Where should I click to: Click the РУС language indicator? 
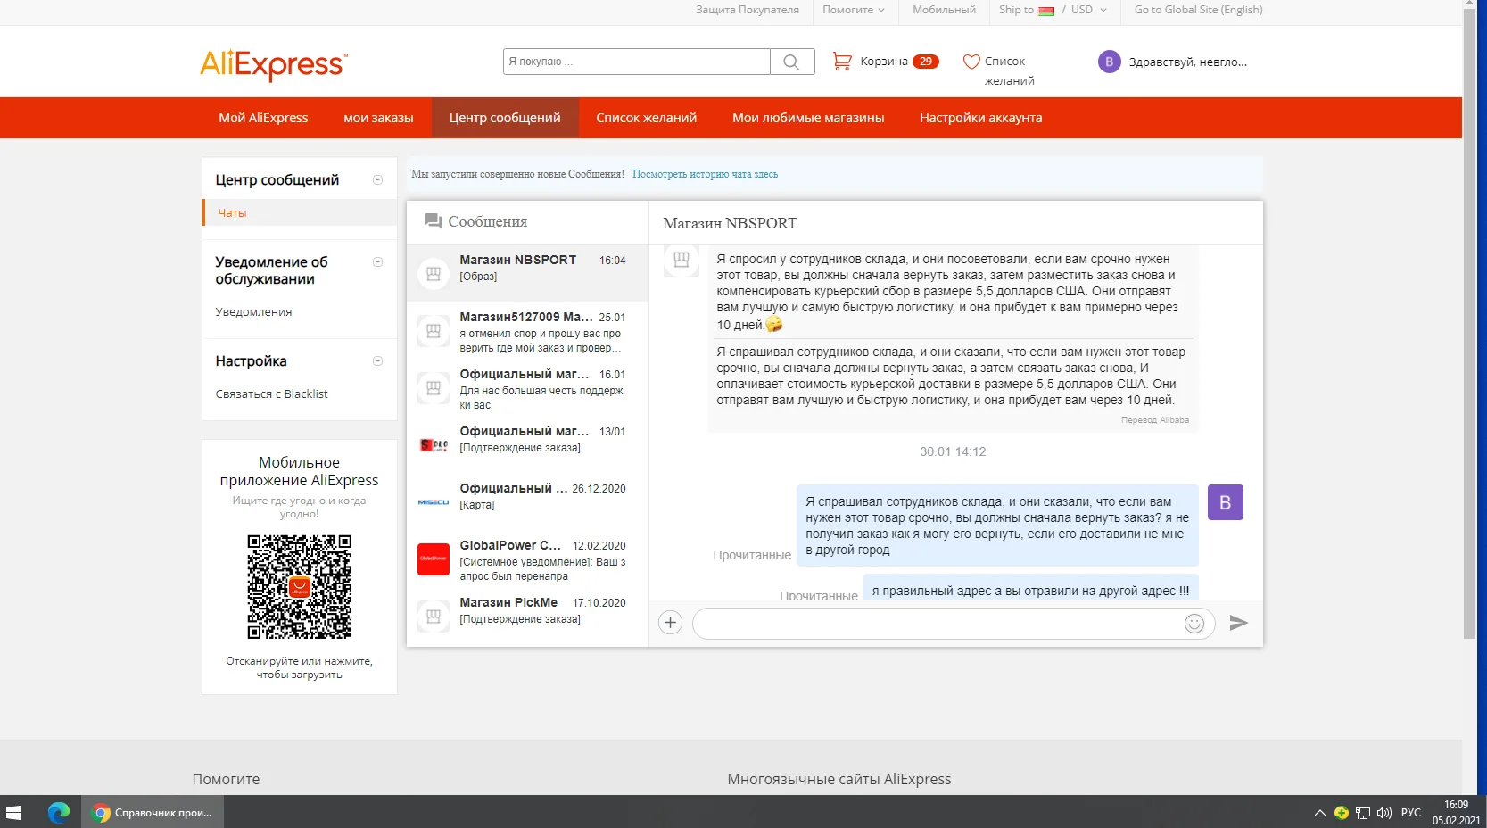[x=1411, y=812]
